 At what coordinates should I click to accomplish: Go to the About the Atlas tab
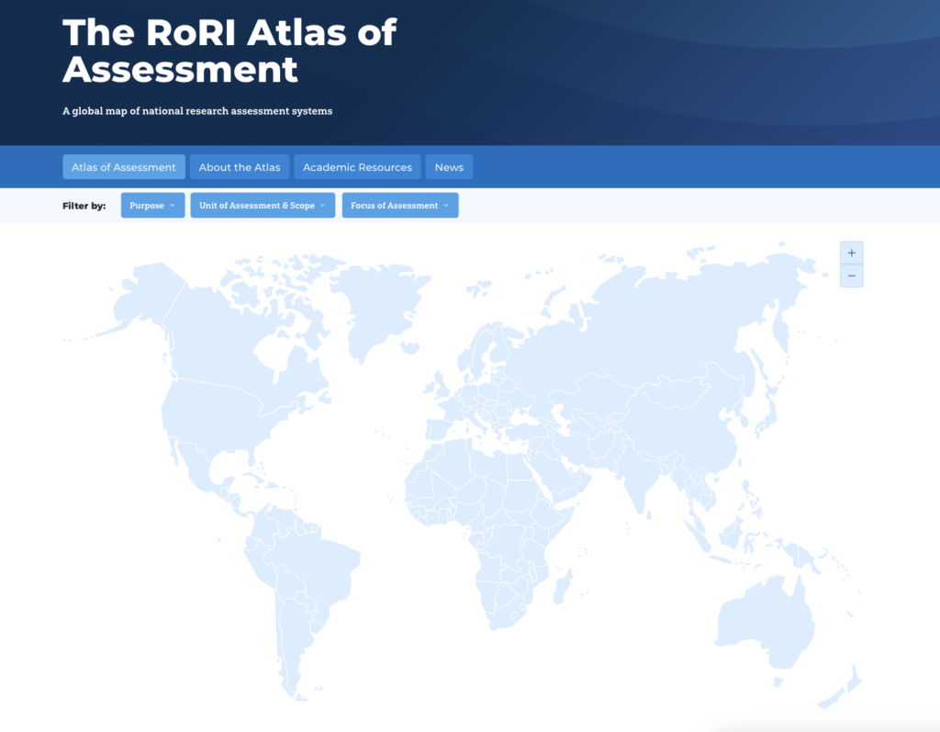click(x=240, y=167)
